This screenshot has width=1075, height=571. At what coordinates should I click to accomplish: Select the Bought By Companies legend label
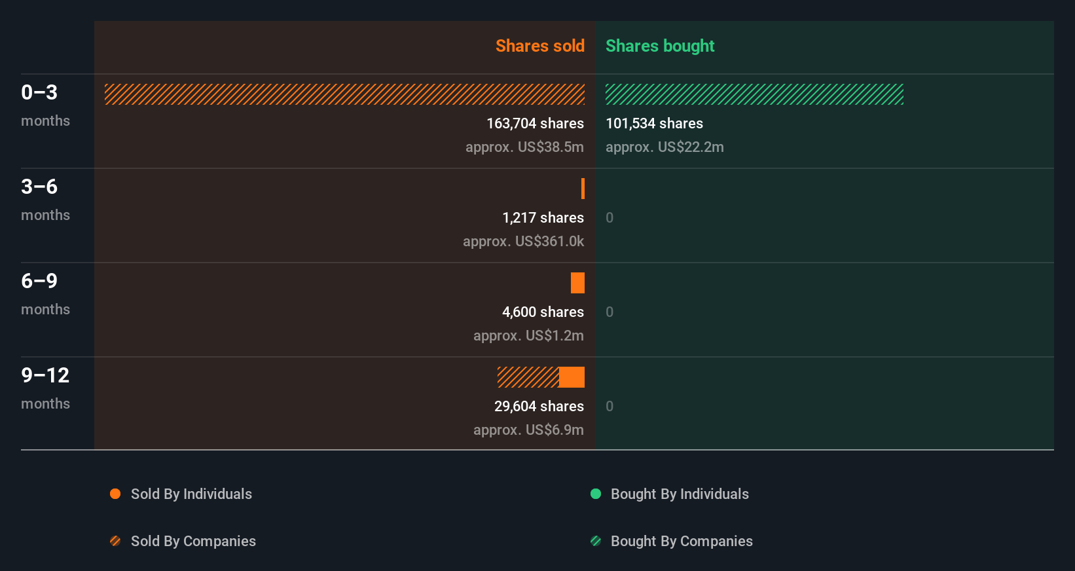pos(682,541)
